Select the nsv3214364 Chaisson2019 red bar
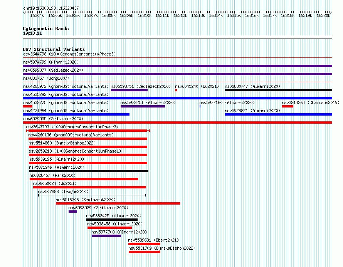The image size is (343, 267). [x=288, y=106]
